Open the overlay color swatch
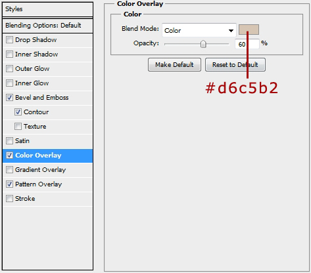Image resolution: width=311 pixels, height=273 pixels. [x=249, y=30]
